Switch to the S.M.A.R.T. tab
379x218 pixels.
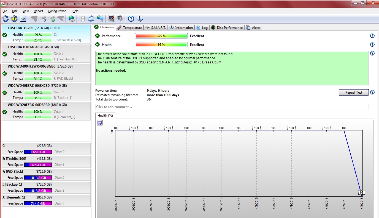tap(156, 27)
